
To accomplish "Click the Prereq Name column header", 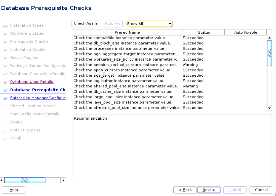I will click(x=127, y=32).
